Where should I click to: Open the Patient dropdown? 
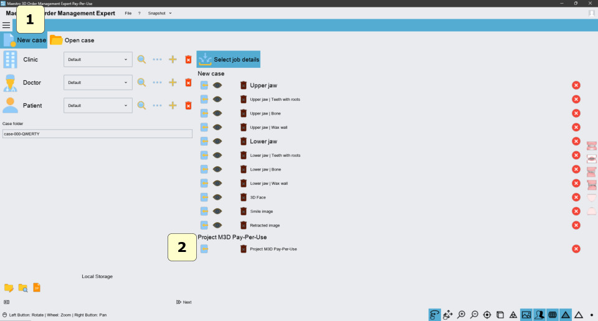[98, 106]
